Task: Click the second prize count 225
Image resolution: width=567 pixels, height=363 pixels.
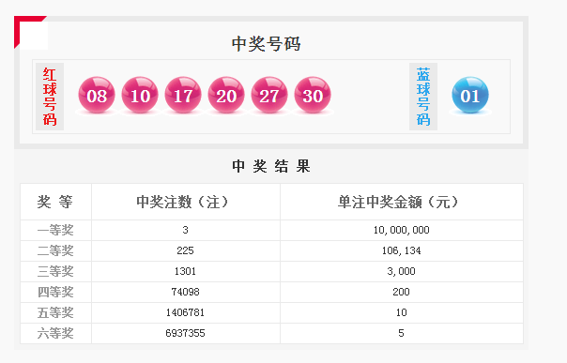Action: pos(186,250)
